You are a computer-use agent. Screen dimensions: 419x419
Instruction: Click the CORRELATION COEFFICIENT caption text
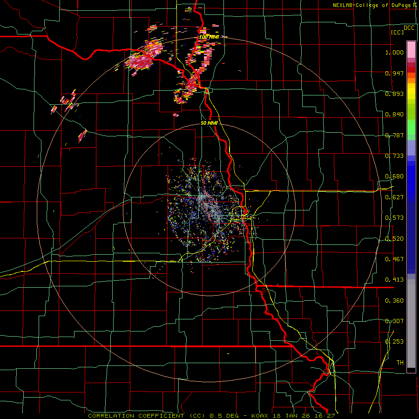tap(136, 416)
